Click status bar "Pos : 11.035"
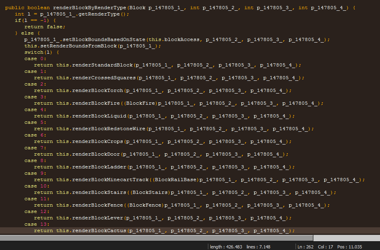Screen dimensions: 380x250 (x=350, y=247)
